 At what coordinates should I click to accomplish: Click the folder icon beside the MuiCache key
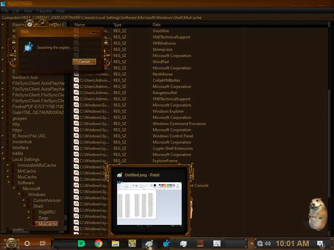34,224
